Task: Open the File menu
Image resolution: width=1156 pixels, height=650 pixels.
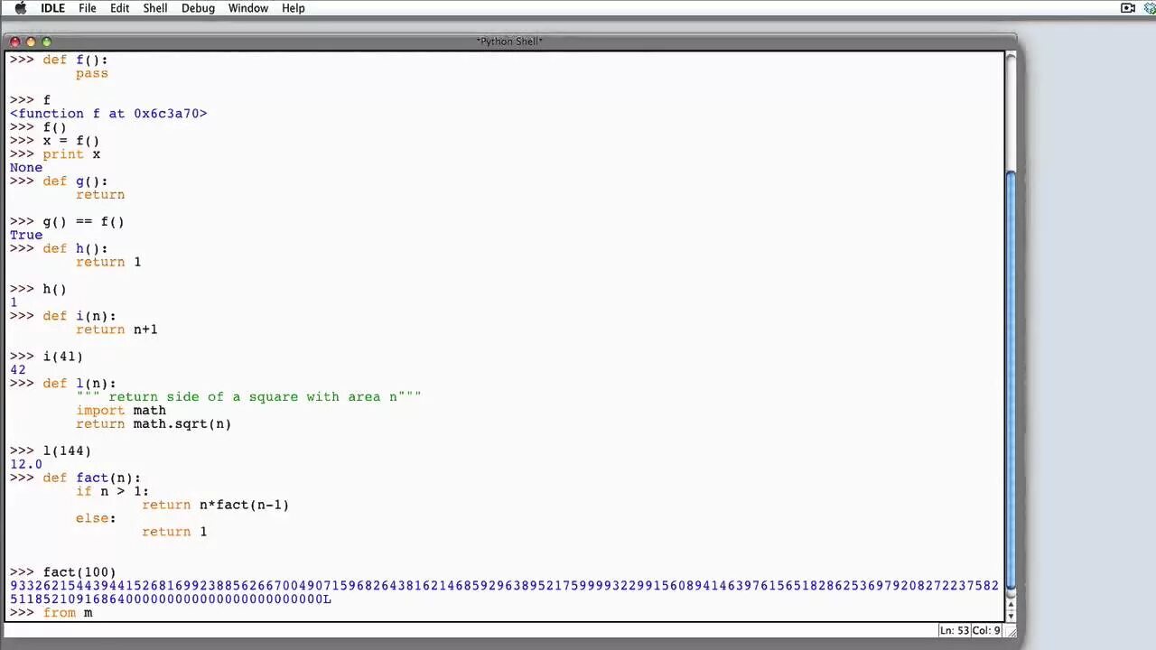Action: click(88, 8)
